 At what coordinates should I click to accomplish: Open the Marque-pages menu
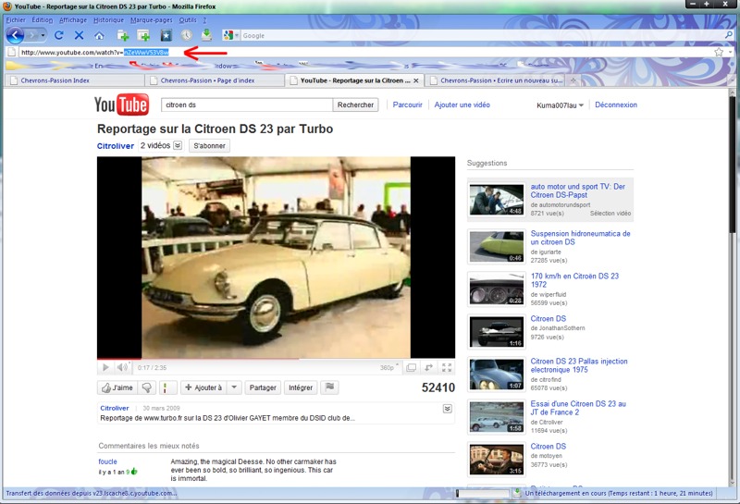tap(152, 20)
